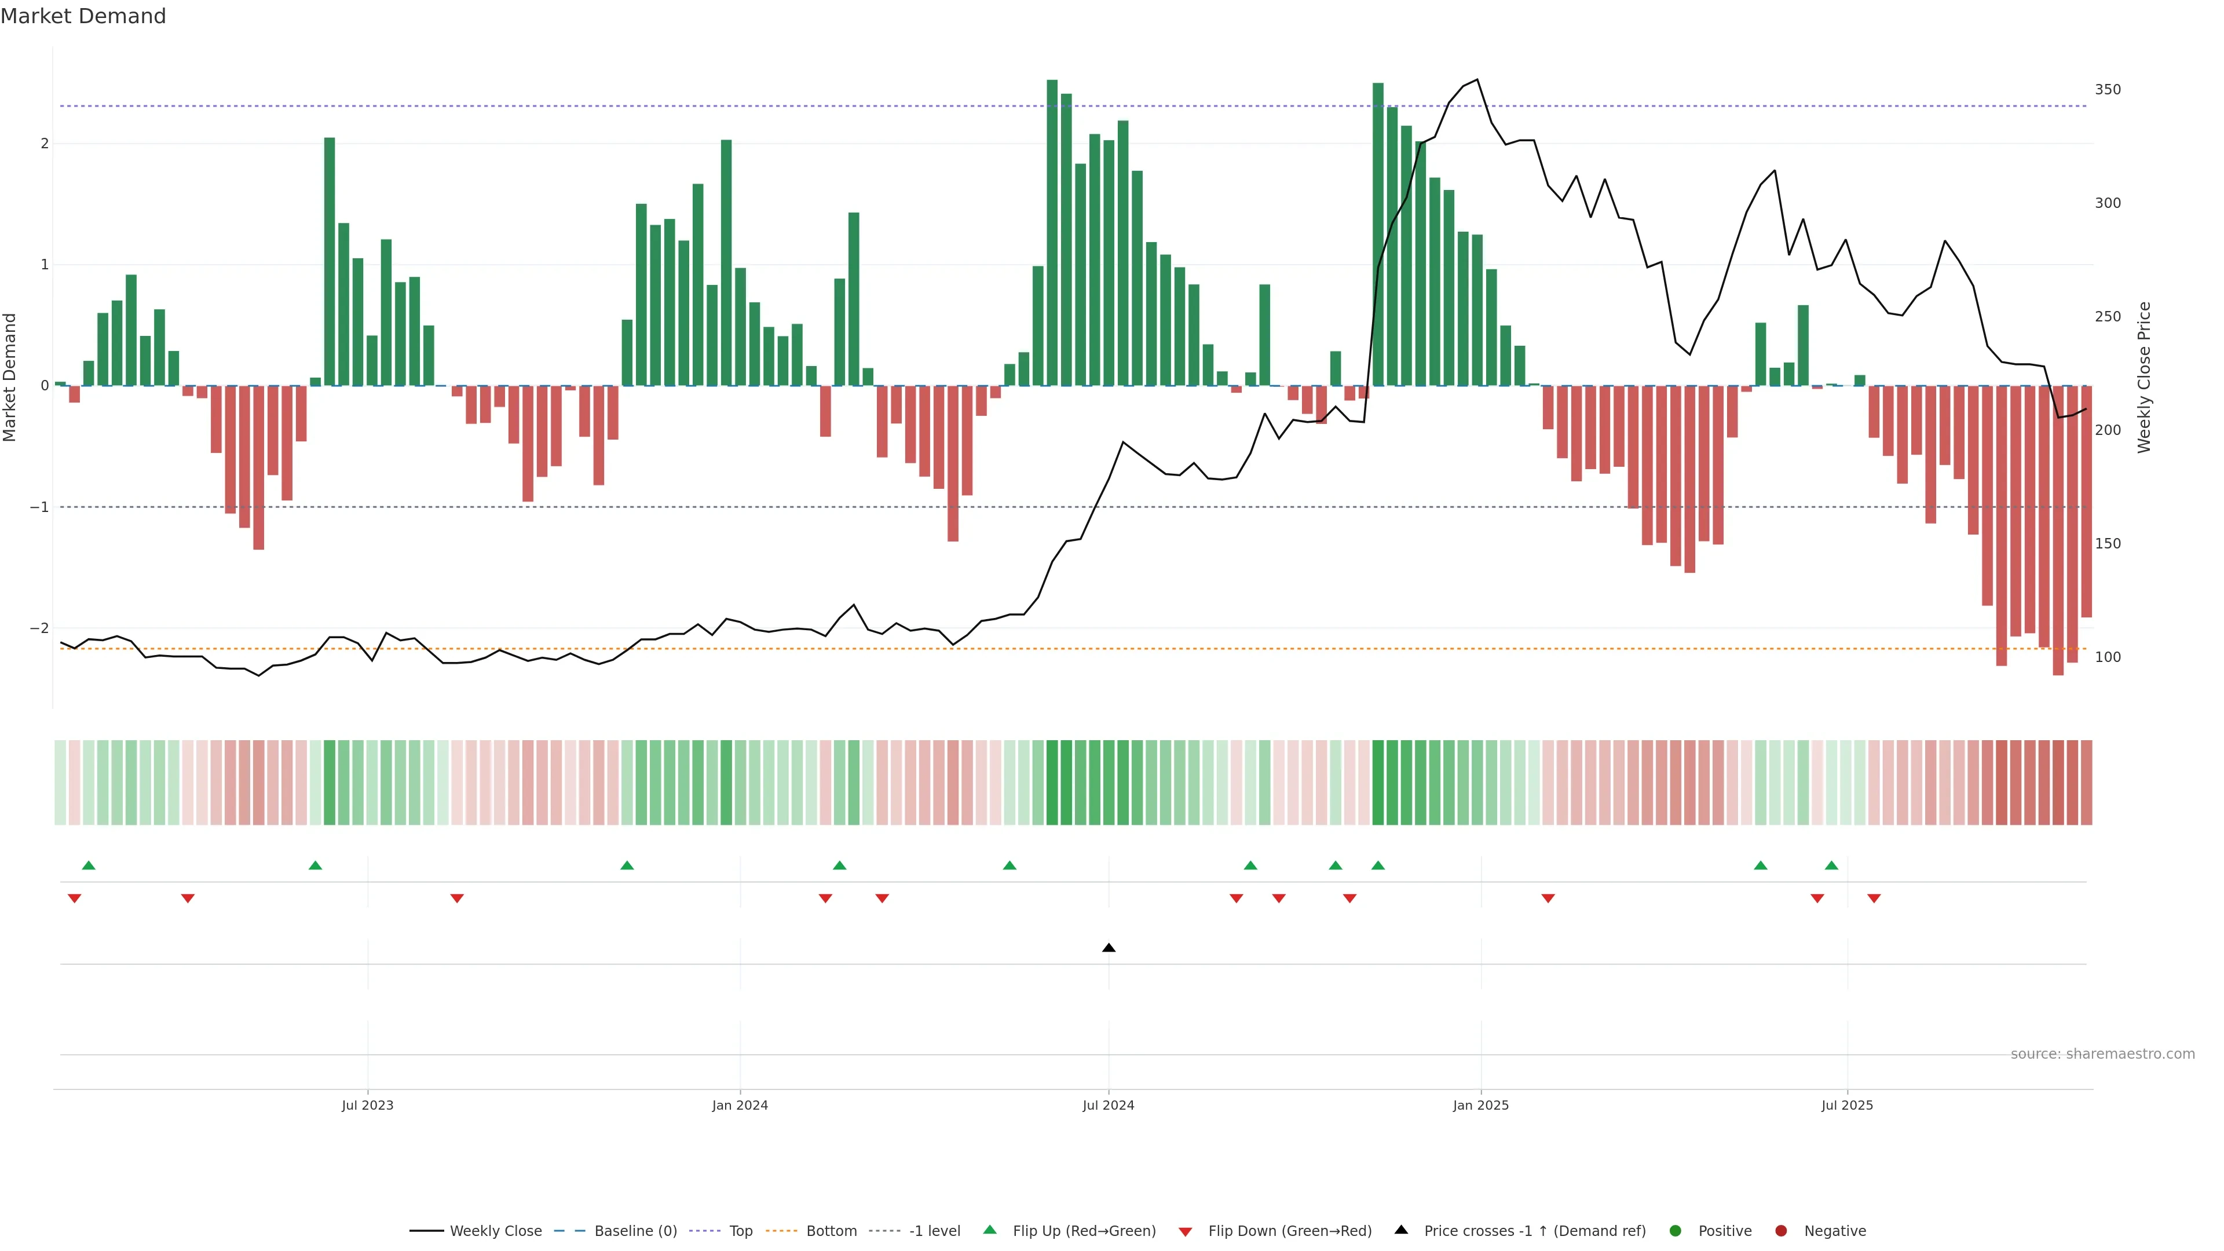Click the red Negative legend dot
This screenshot has width=2224, height=1251.
tap(1780, 1230)
